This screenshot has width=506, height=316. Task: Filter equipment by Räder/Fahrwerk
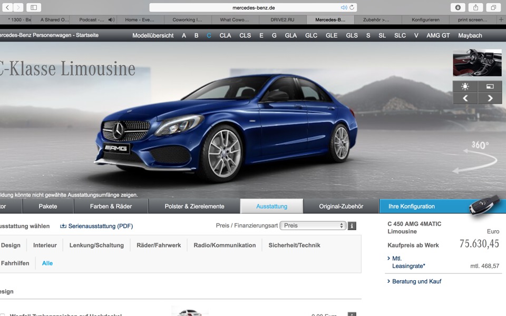[x=159, y=245]
